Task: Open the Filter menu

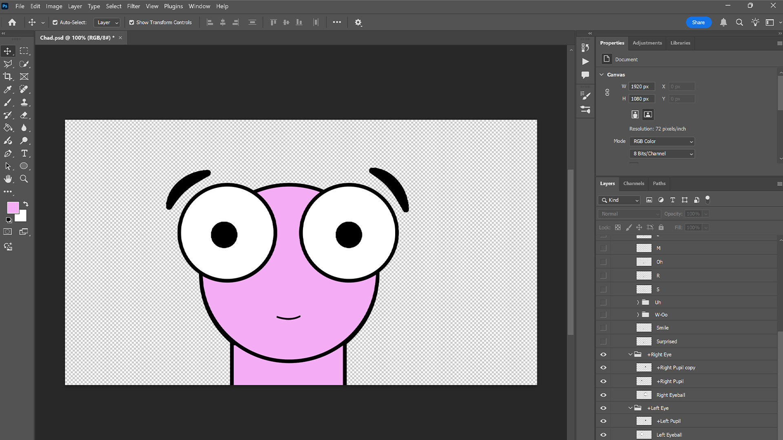Action: click(x=133, y=6)
